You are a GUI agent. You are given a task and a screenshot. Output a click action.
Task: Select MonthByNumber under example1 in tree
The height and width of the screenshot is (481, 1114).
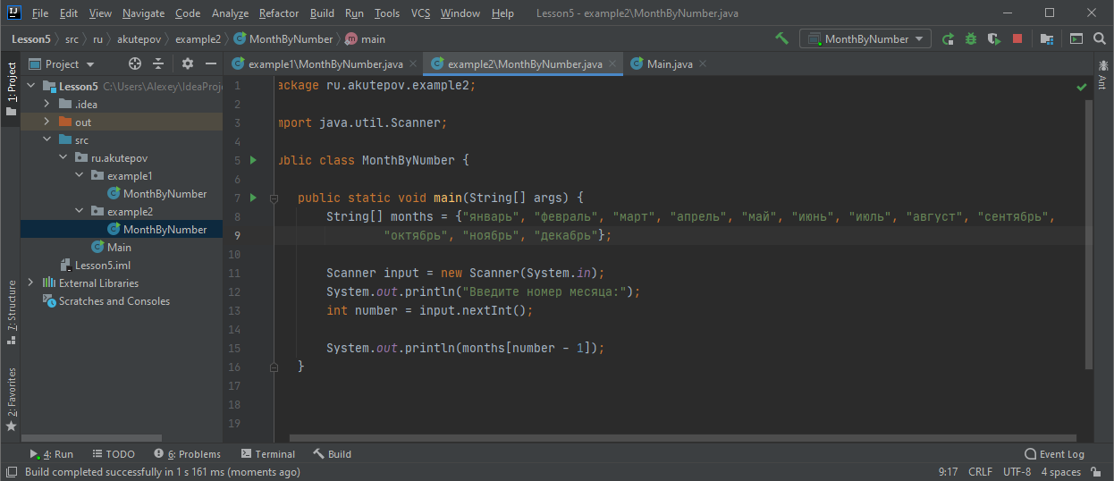pos(157,194)
